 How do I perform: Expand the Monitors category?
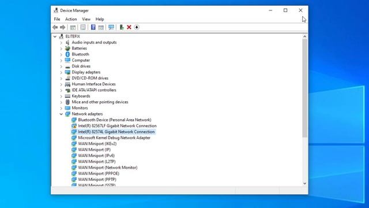pos(61,108)
